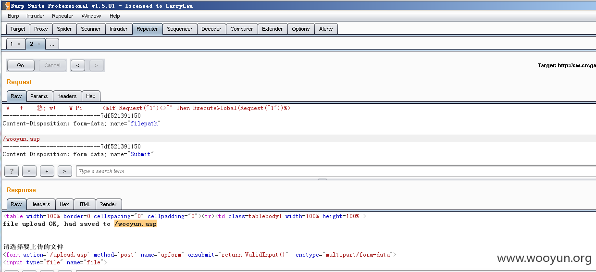Select the Request Params tab

pyautogui.click(x=39, y=96)
